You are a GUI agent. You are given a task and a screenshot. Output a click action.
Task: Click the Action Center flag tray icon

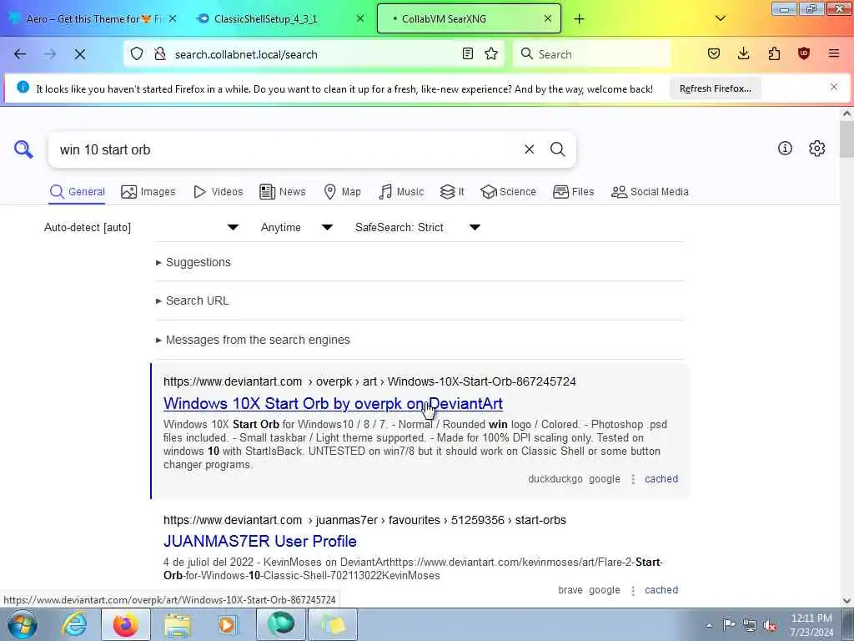[729, 625]
